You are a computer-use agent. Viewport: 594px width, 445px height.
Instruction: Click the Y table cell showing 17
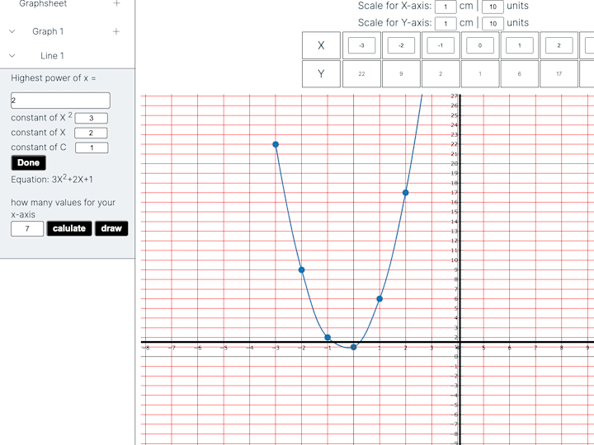tap(559, 74)
